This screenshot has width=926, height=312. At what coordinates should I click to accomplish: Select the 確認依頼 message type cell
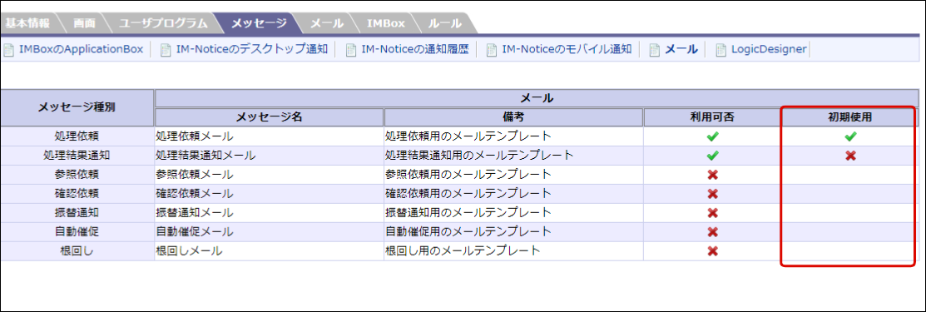point(77,193)
